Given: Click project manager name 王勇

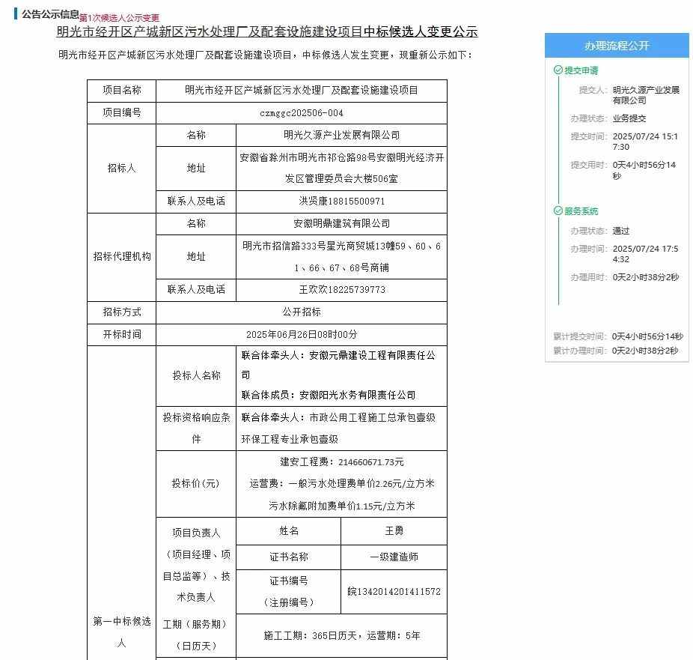Looking at the screenshot, I should click(x=394, y=531).
